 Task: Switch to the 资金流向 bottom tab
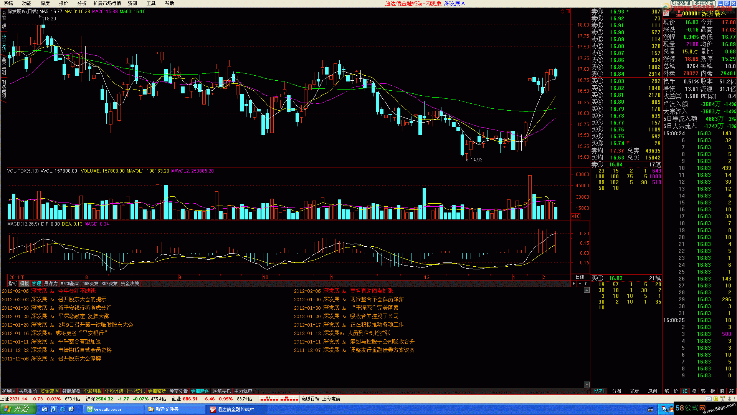pyautogui.click(x=50, y=391)
